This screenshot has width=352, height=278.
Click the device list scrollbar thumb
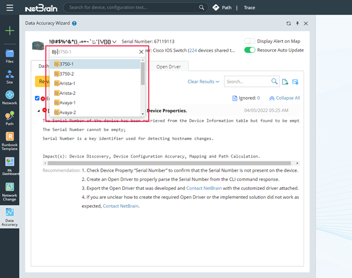(x=143, y=73)
